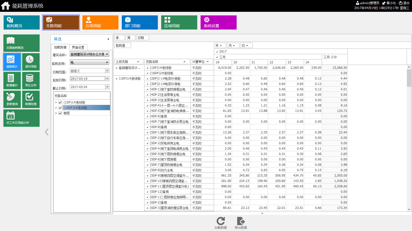Click scrollbar down arrow in table
The image size is (412, 231).
(409, 209)
